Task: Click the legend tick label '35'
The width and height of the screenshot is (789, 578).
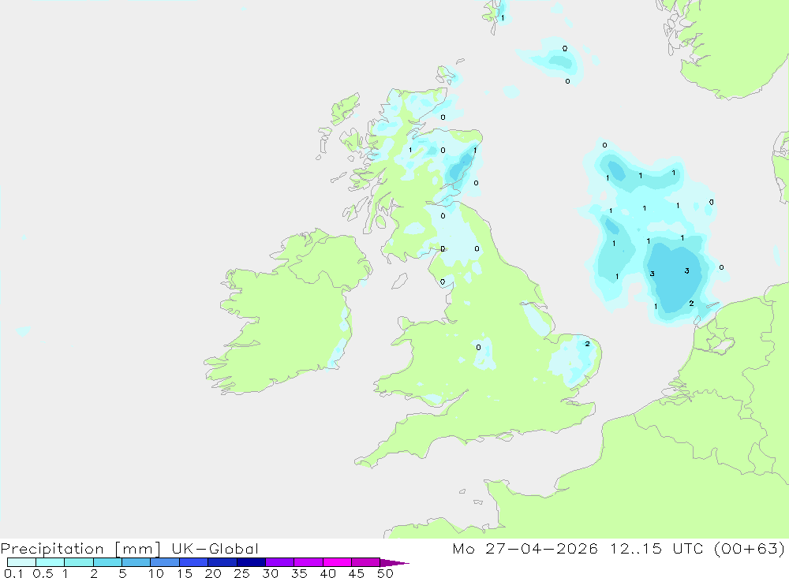Action: (299, 573)
